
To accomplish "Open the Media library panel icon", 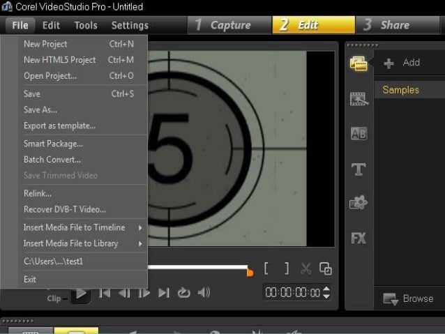I will [359, 63].
